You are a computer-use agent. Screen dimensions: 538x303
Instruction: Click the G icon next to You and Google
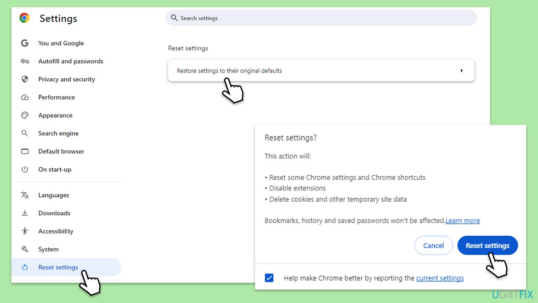pos(25,43)
